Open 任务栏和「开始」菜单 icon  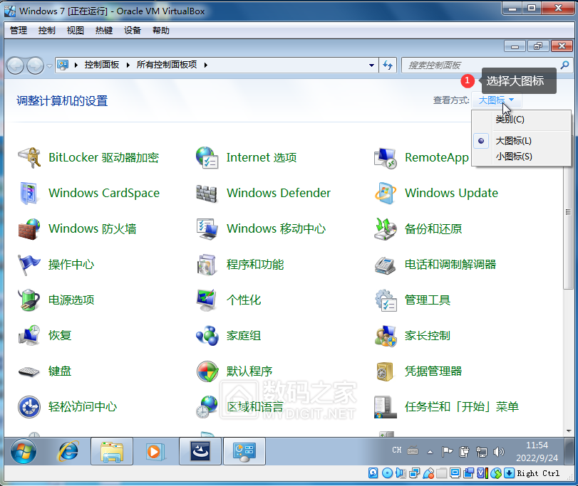coord(385,407)
